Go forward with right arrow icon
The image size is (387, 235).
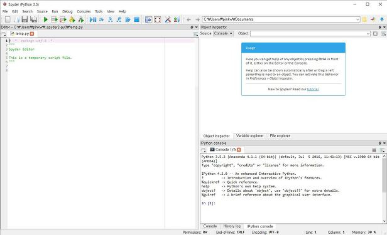click(197, 19)
